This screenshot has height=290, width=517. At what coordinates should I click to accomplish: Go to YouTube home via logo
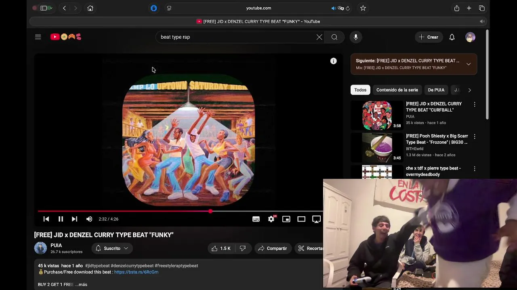tap(66, 37)
